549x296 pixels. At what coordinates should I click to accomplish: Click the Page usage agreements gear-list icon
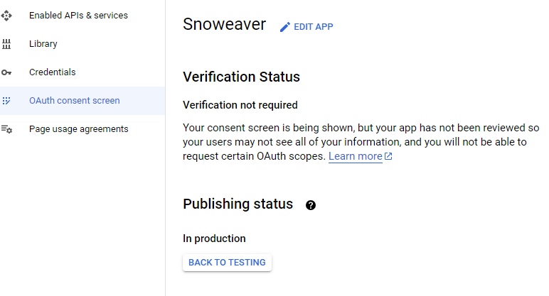coord(6,129)
